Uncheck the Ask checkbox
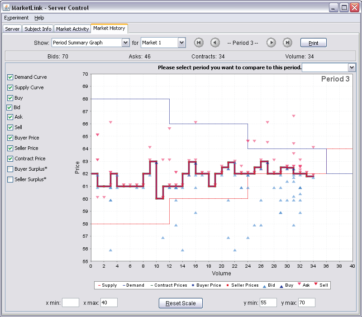Image resolution: width=362 pixels, height=317 pixels. 10,117
